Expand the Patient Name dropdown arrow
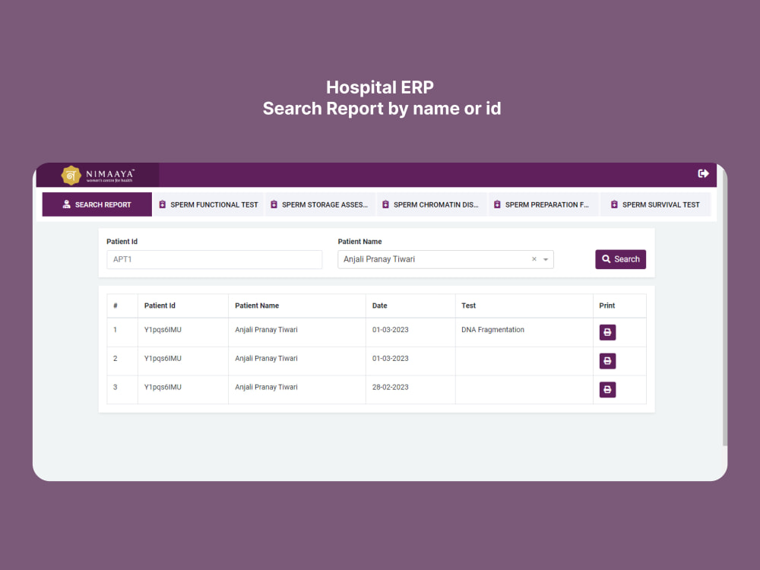The image size is (760, 570). [546, 260]
